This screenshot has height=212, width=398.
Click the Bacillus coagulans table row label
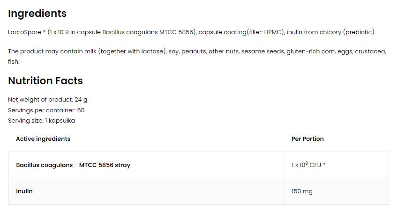tap(73, 165)
